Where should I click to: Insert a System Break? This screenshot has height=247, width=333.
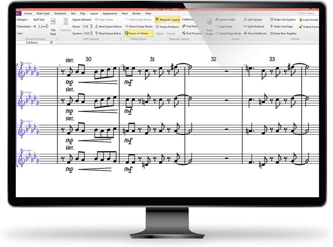coord(226,20)
